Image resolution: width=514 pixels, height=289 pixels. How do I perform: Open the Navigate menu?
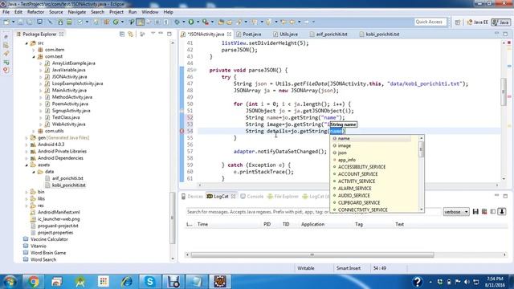77,12
